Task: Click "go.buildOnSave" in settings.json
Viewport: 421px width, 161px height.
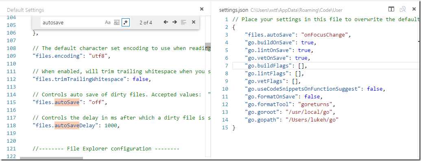Action: coord(270,42)
